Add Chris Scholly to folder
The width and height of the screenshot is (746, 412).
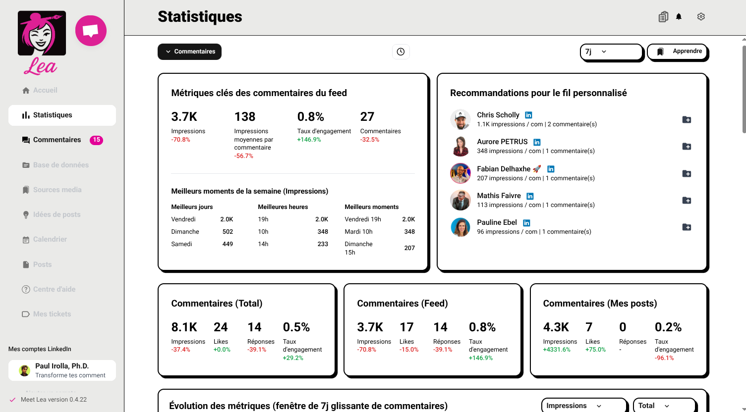[x=687, y=120]
